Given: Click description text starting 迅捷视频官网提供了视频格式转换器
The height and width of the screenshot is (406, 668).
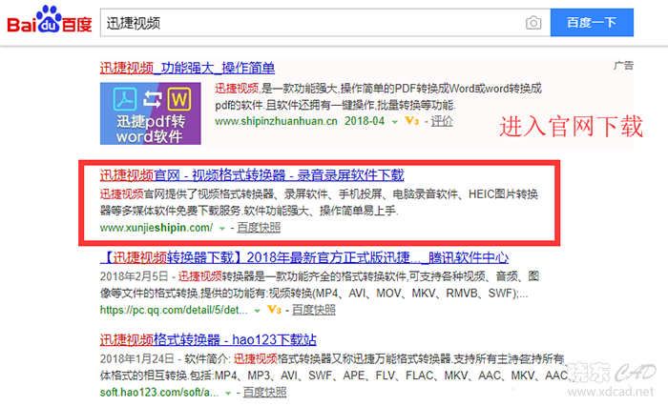Looking at the screenshot, I should [x=319, y=203].
